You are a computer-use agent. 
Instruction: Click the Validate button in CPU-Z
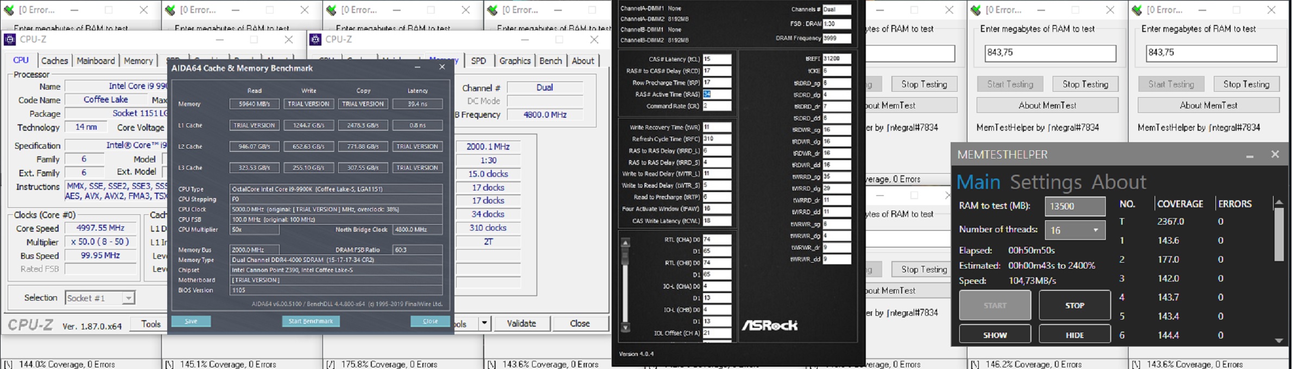coord(521,323)
